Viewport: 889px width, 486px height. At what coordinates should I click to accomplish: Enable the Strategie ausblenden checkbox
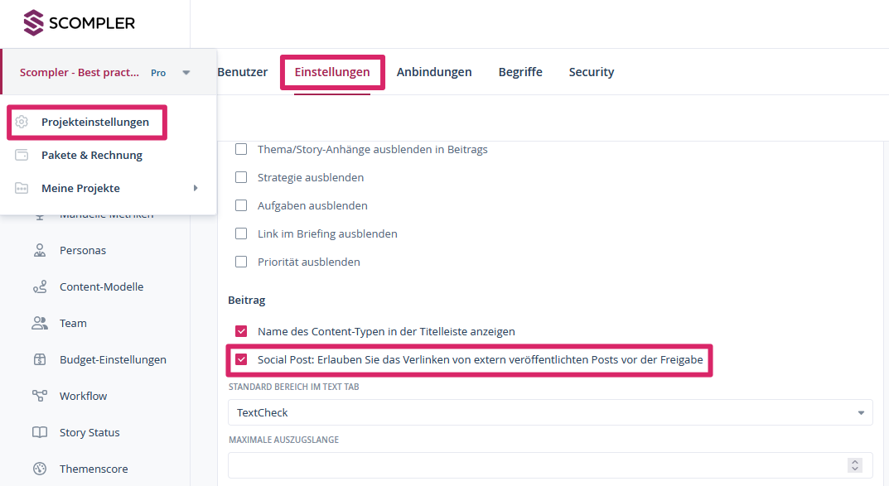[x=241, y=177]
